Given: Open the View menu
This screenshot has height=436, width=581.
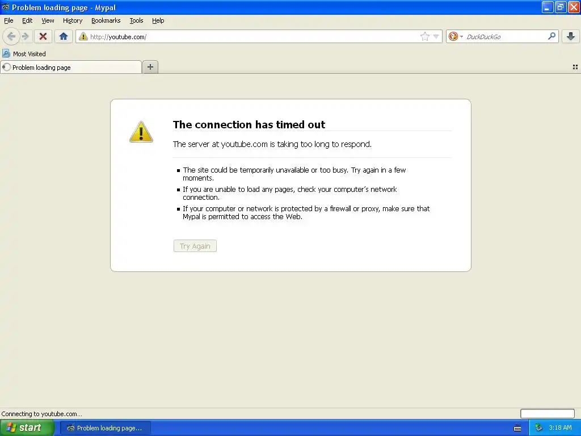Looking at the screenshot, I should point(48,20).
